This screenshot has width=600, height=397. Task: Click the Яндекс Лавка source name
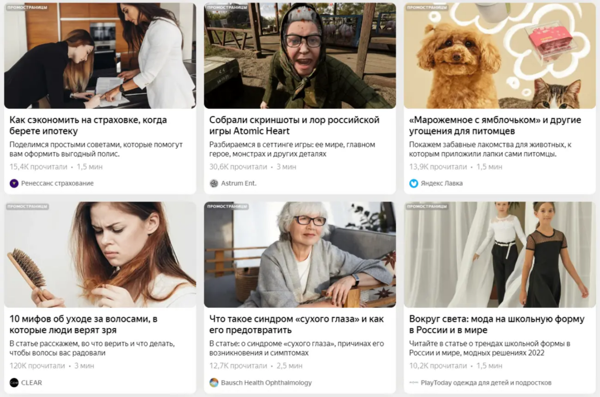click(442, 183)
